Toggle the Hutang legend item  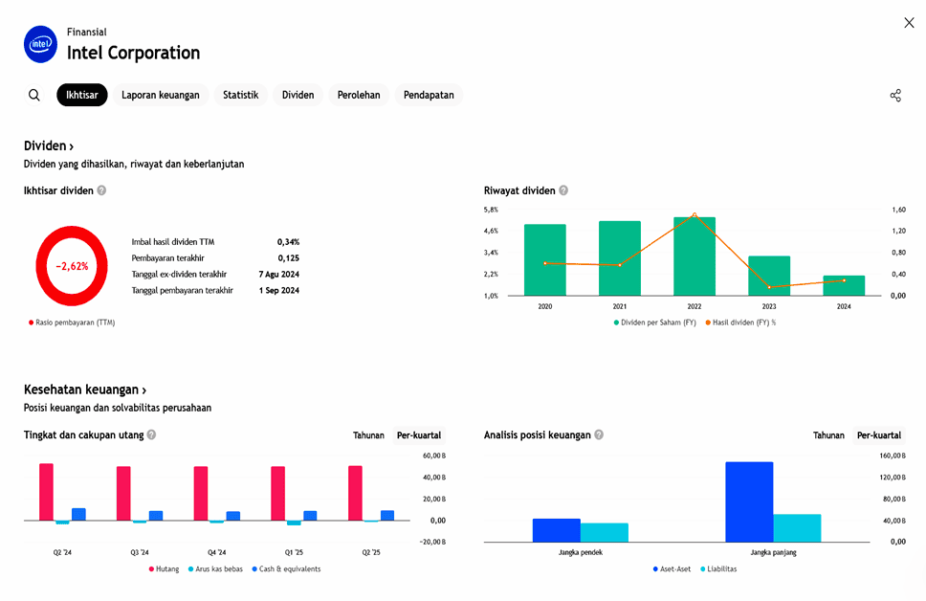click(x=165, y=568)
